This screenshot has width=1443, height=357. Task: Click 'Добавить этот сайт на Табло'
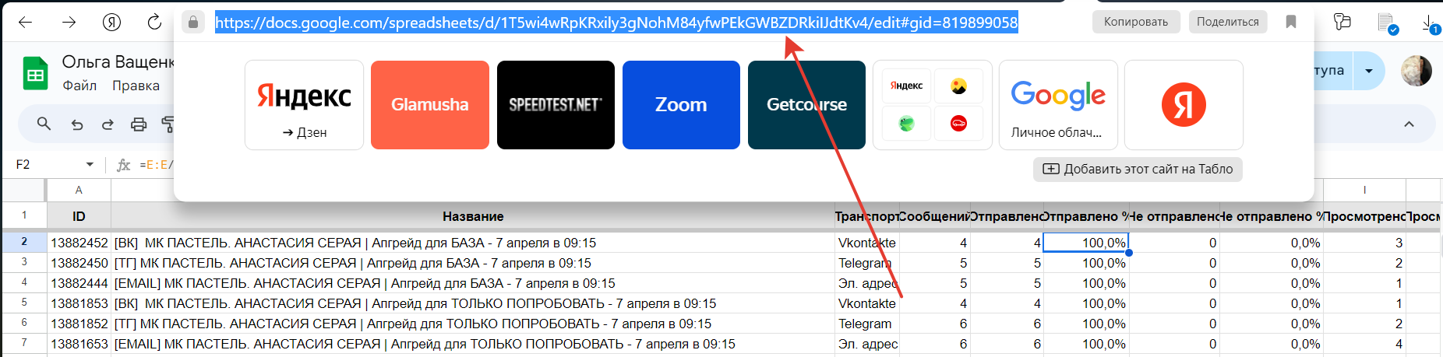pos(1138,169)
